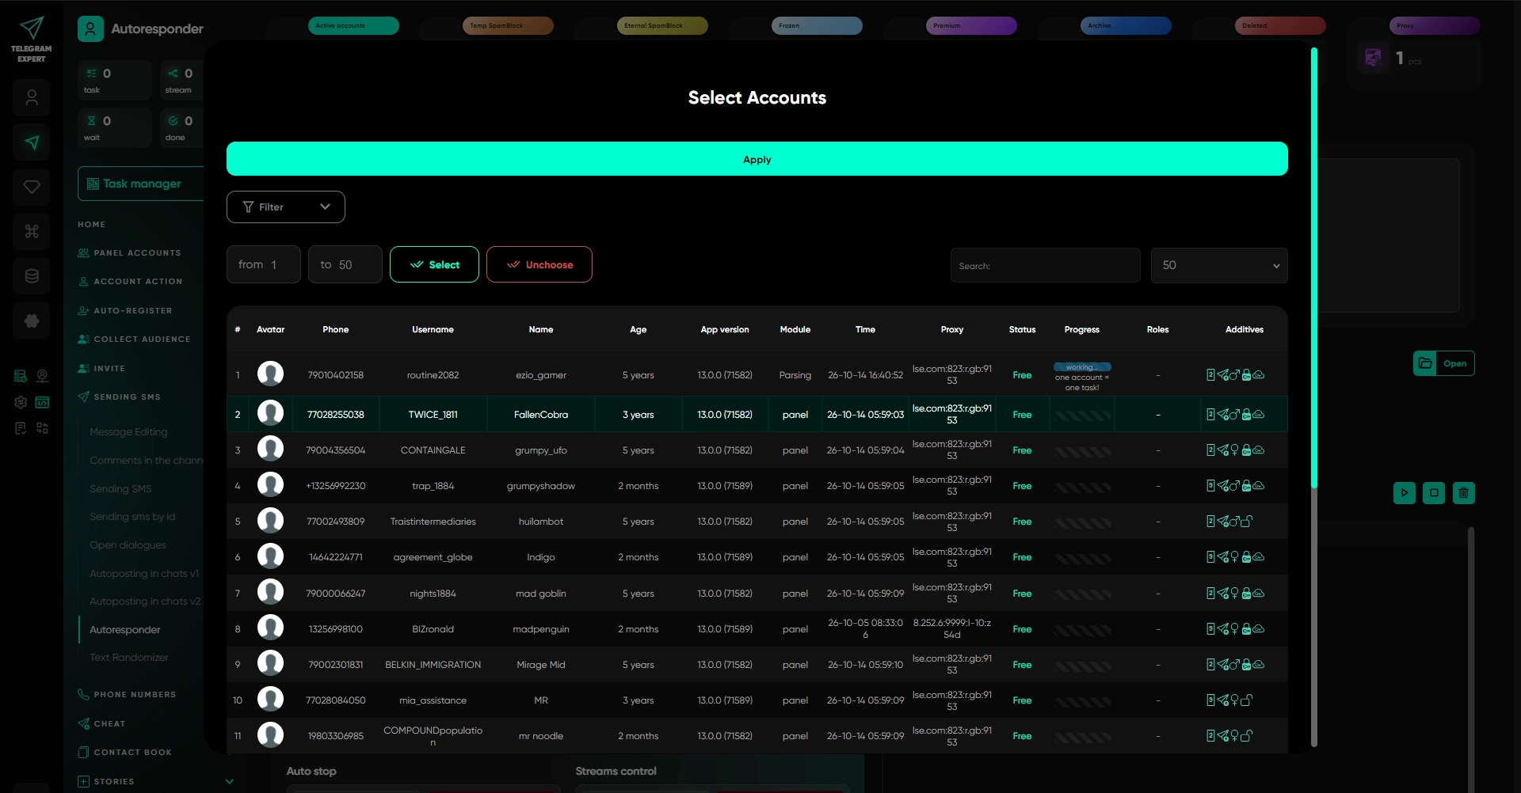Click the Select range button
Viewport: 1521px width, 793px height.
434,264
